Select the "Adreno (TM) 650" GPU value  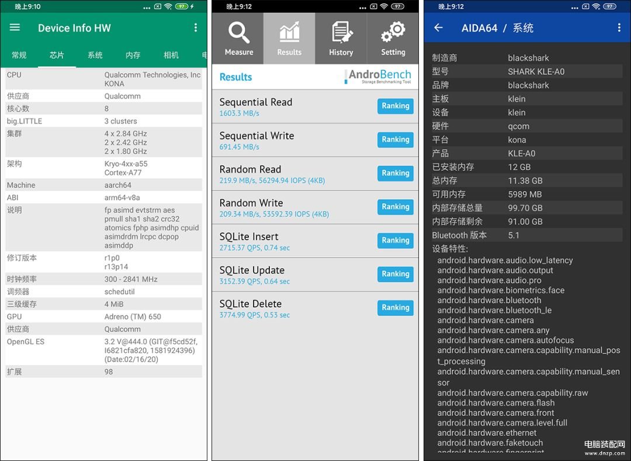(133, 317)
